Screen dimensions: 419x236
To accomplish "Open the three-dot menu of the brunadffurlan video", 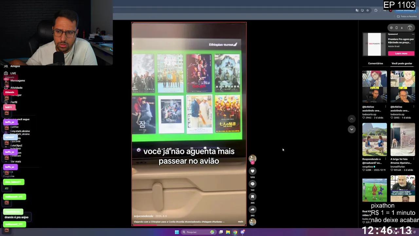I will [413, 159].
